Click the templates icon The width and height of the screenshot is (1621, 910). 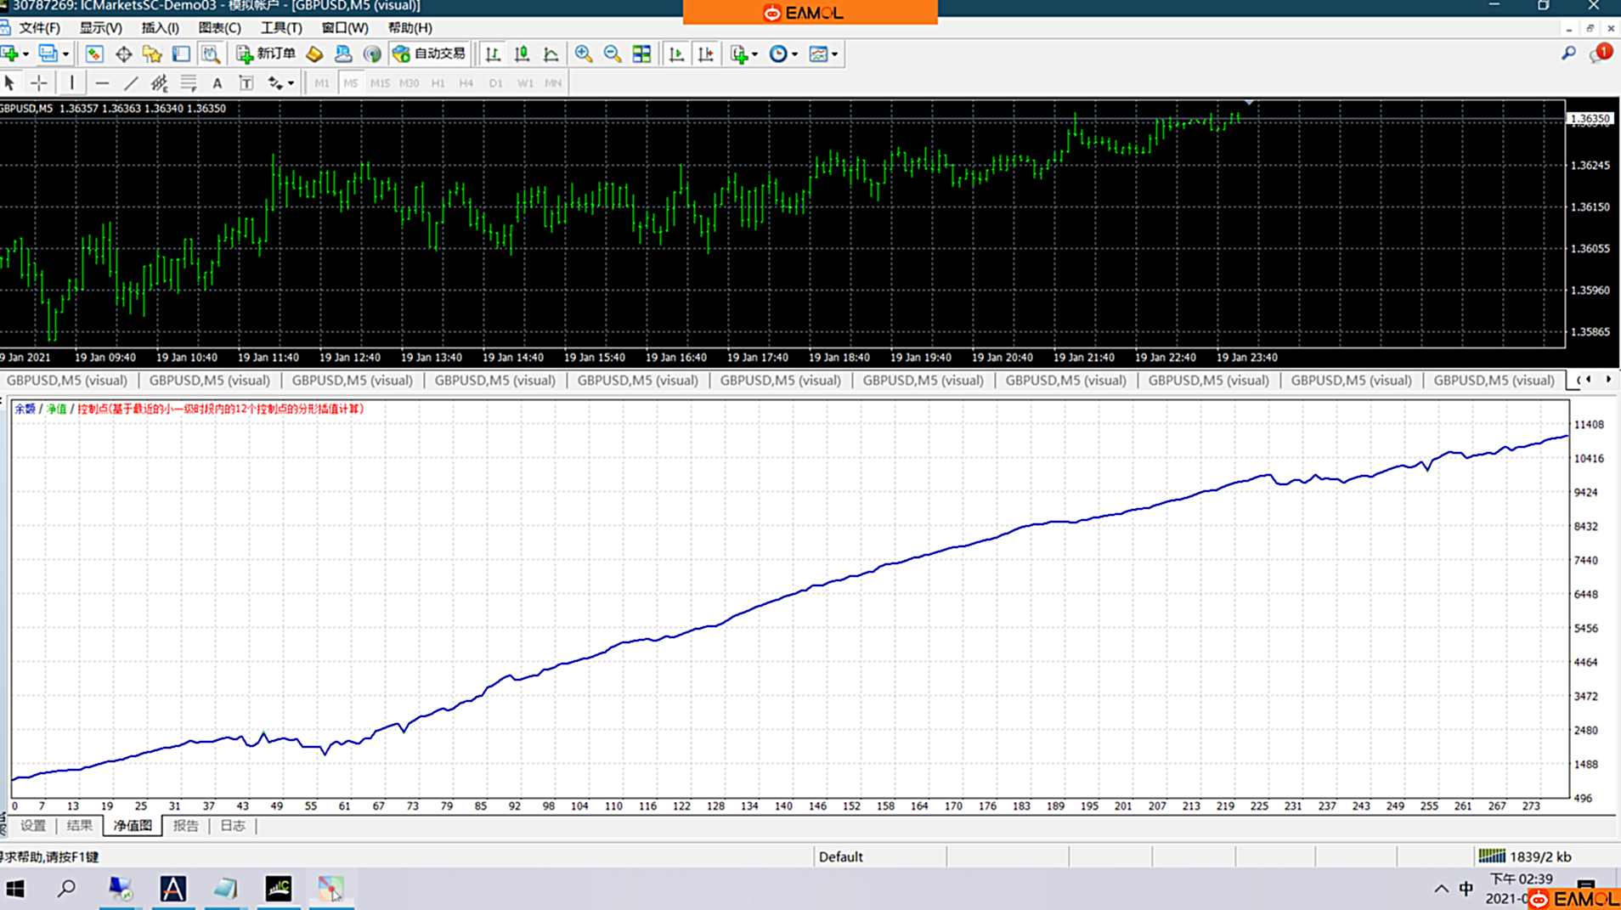(818, 54)
